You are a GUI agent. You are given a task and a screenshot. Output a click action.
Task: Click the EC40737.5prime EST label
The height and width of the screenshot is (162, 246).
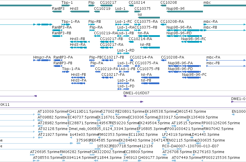coord(82,117)
